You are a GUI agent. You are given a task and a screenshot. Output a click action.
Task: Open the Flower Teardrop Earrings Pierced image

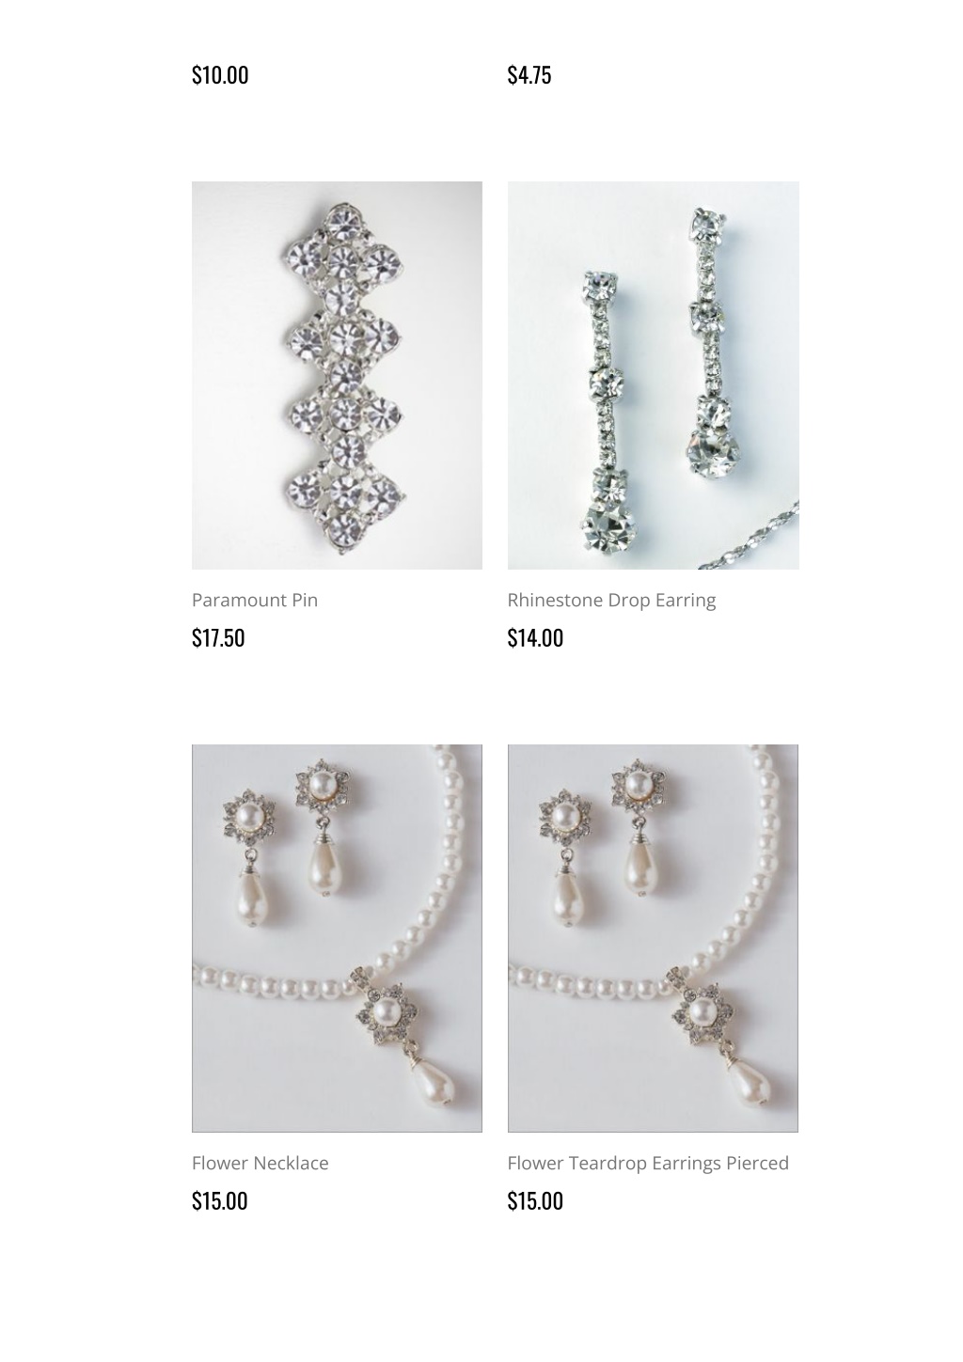coord(653,938)
